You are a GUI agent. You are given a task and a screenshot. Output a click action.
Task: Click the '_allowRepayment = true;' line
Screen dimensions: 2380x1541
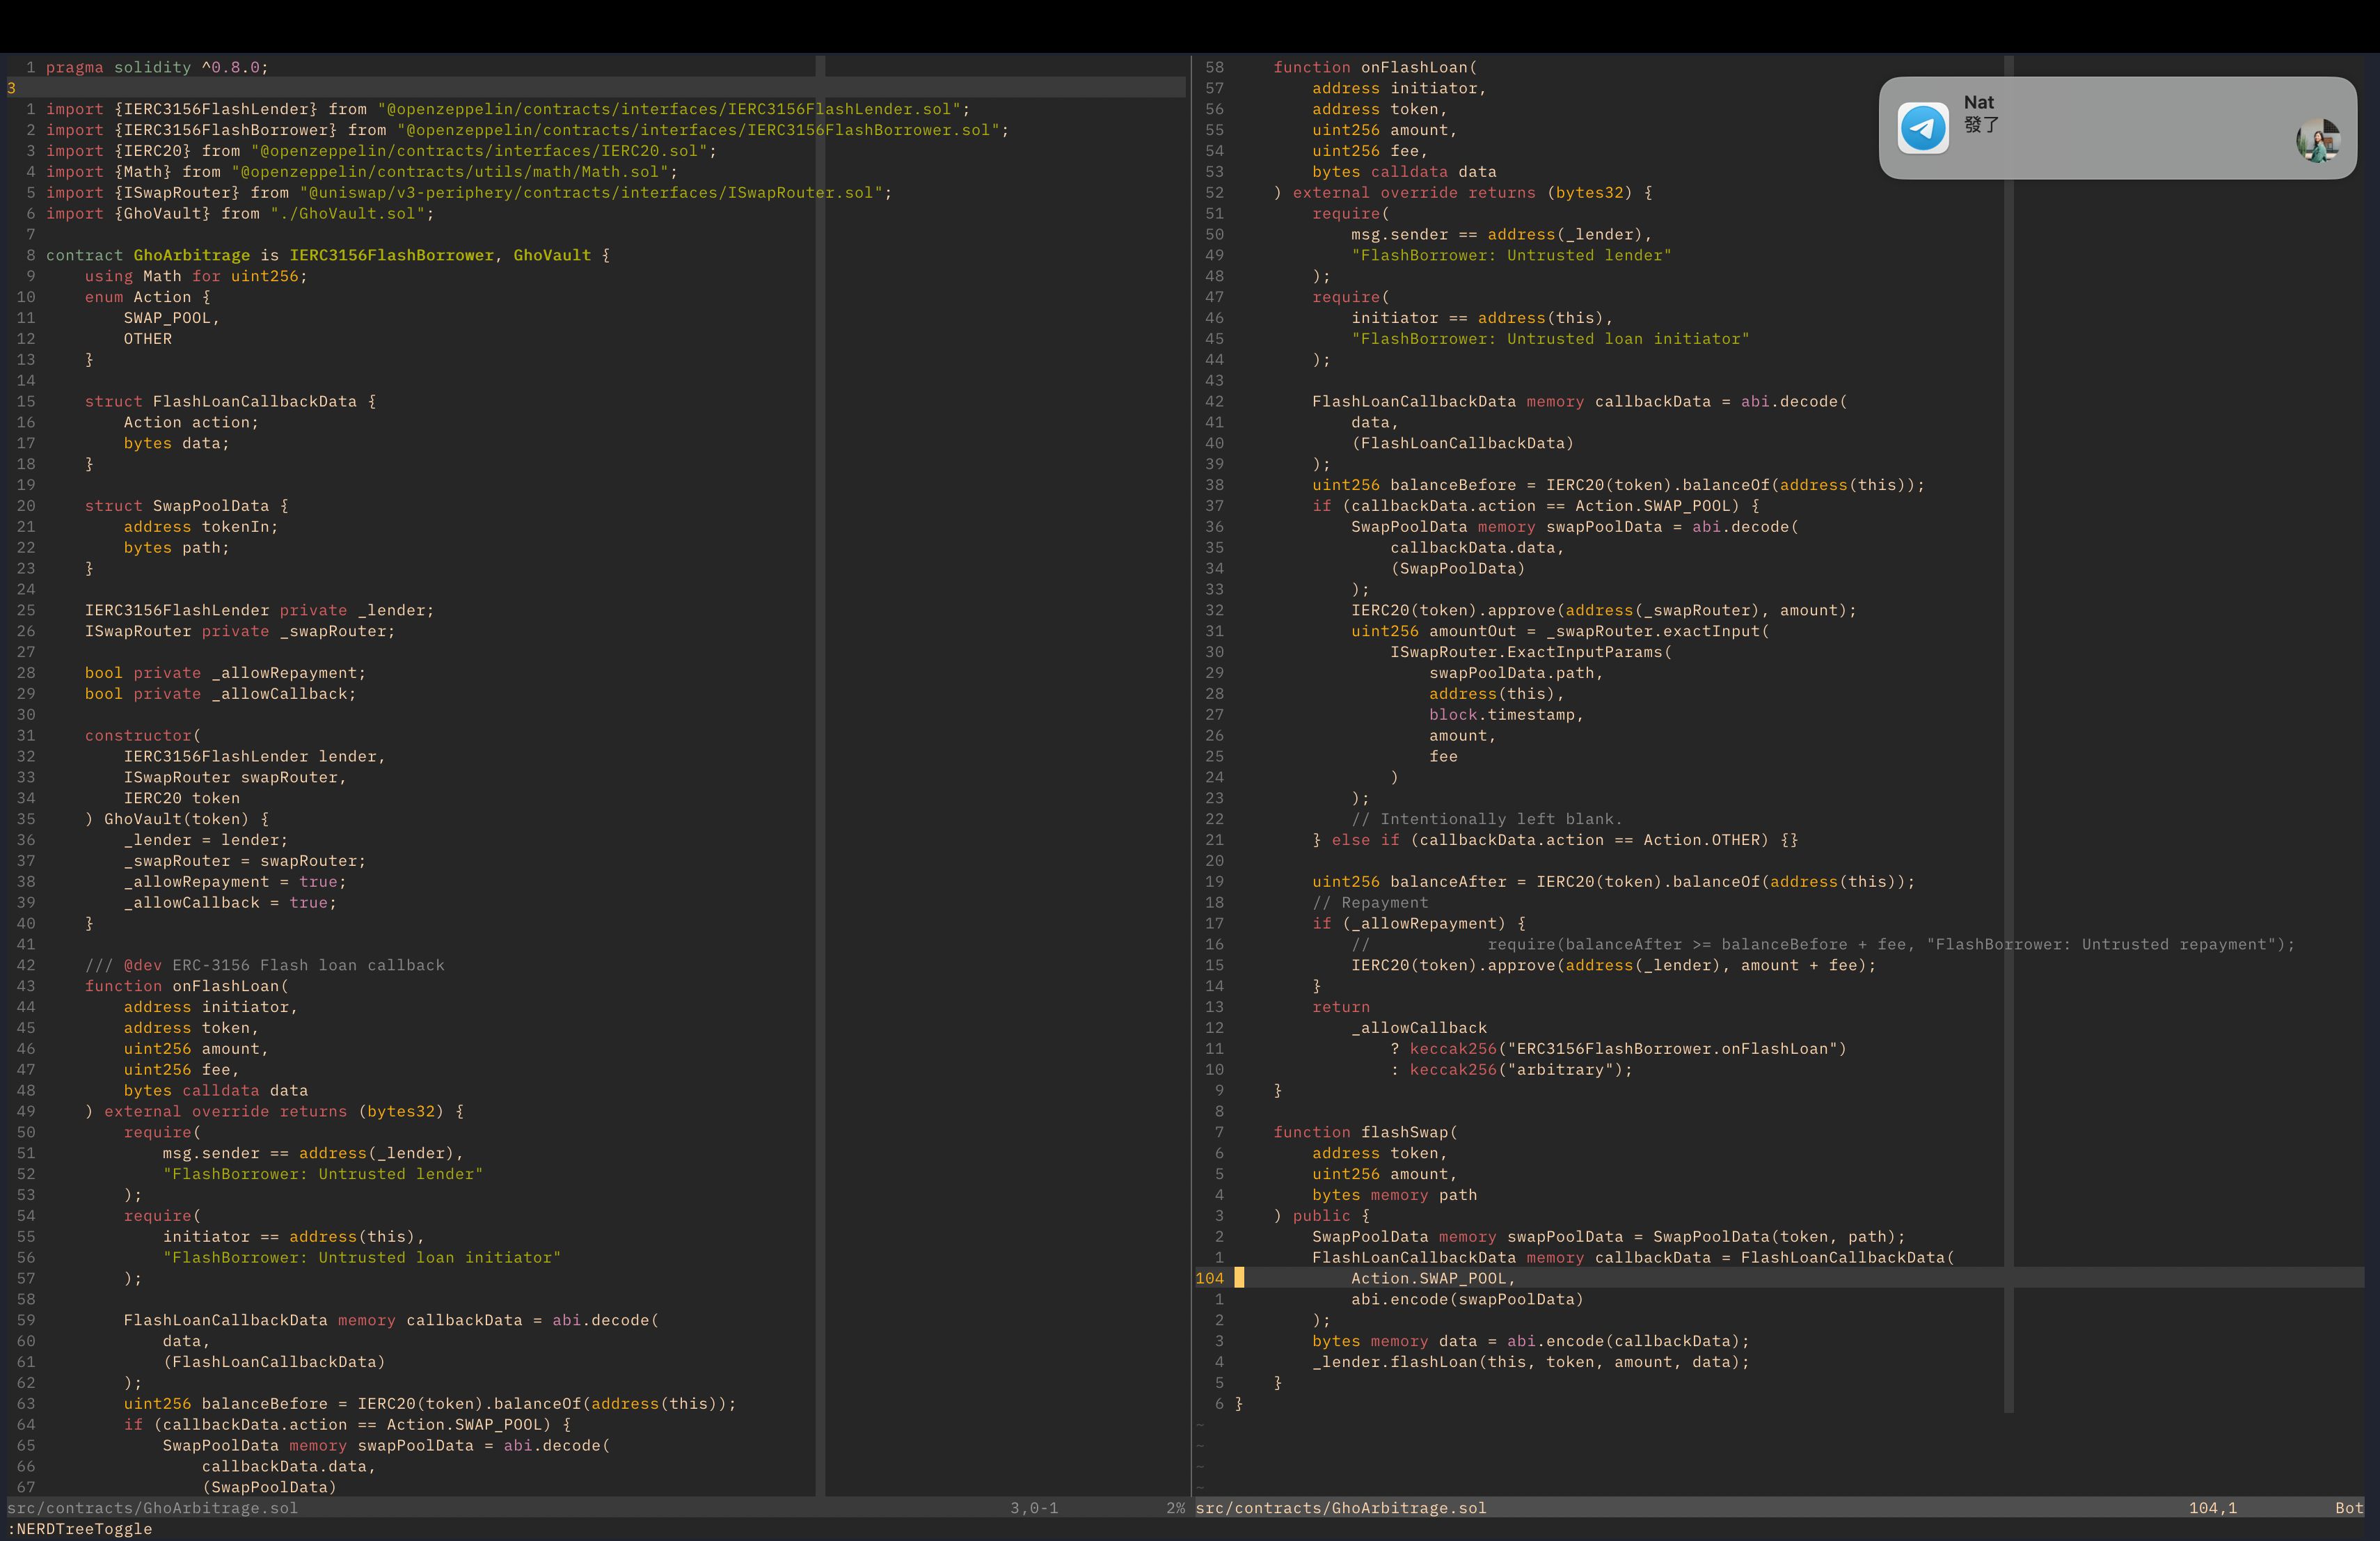235,882
